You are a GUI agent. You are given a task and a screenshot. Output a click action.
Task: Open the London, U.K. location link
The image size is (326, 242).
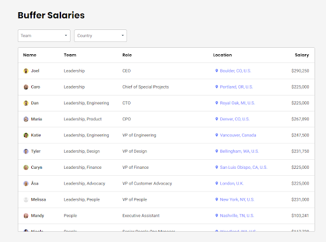tap(232, 183)
